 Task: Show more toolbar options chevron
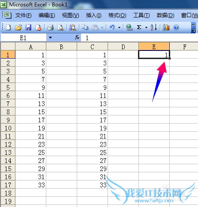[x=193, y=27]
